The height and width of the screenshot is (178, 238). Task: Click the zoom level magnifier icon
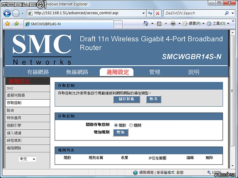tap(209, 172)
